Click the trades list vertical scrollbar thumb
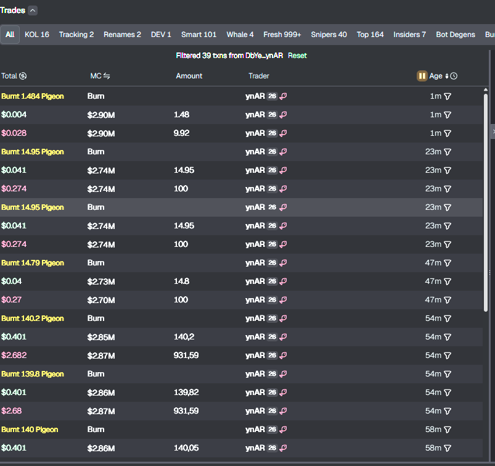The image size is (495, 466). [x=486, y=202]
